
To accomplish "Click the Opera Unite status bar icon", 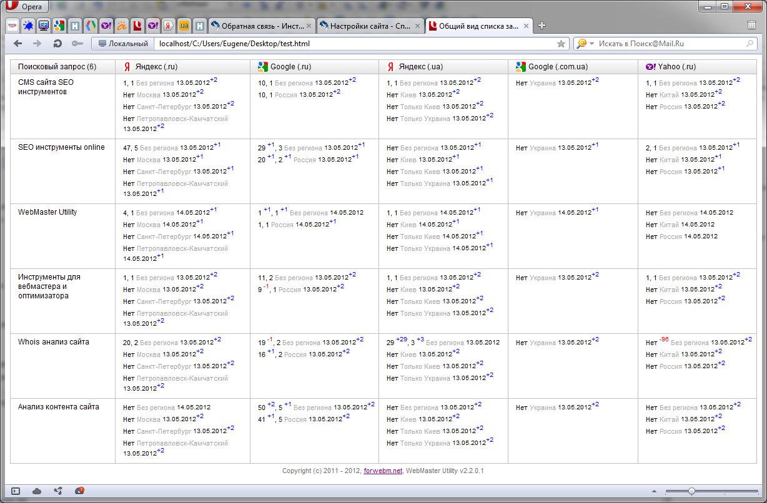I will 58,491.
